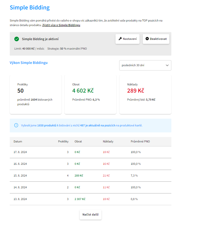Viewport: 198px width, 235px height.
Task: Open the 'posledních 30 dní' period dropdown
Action: tap(145, 65)
